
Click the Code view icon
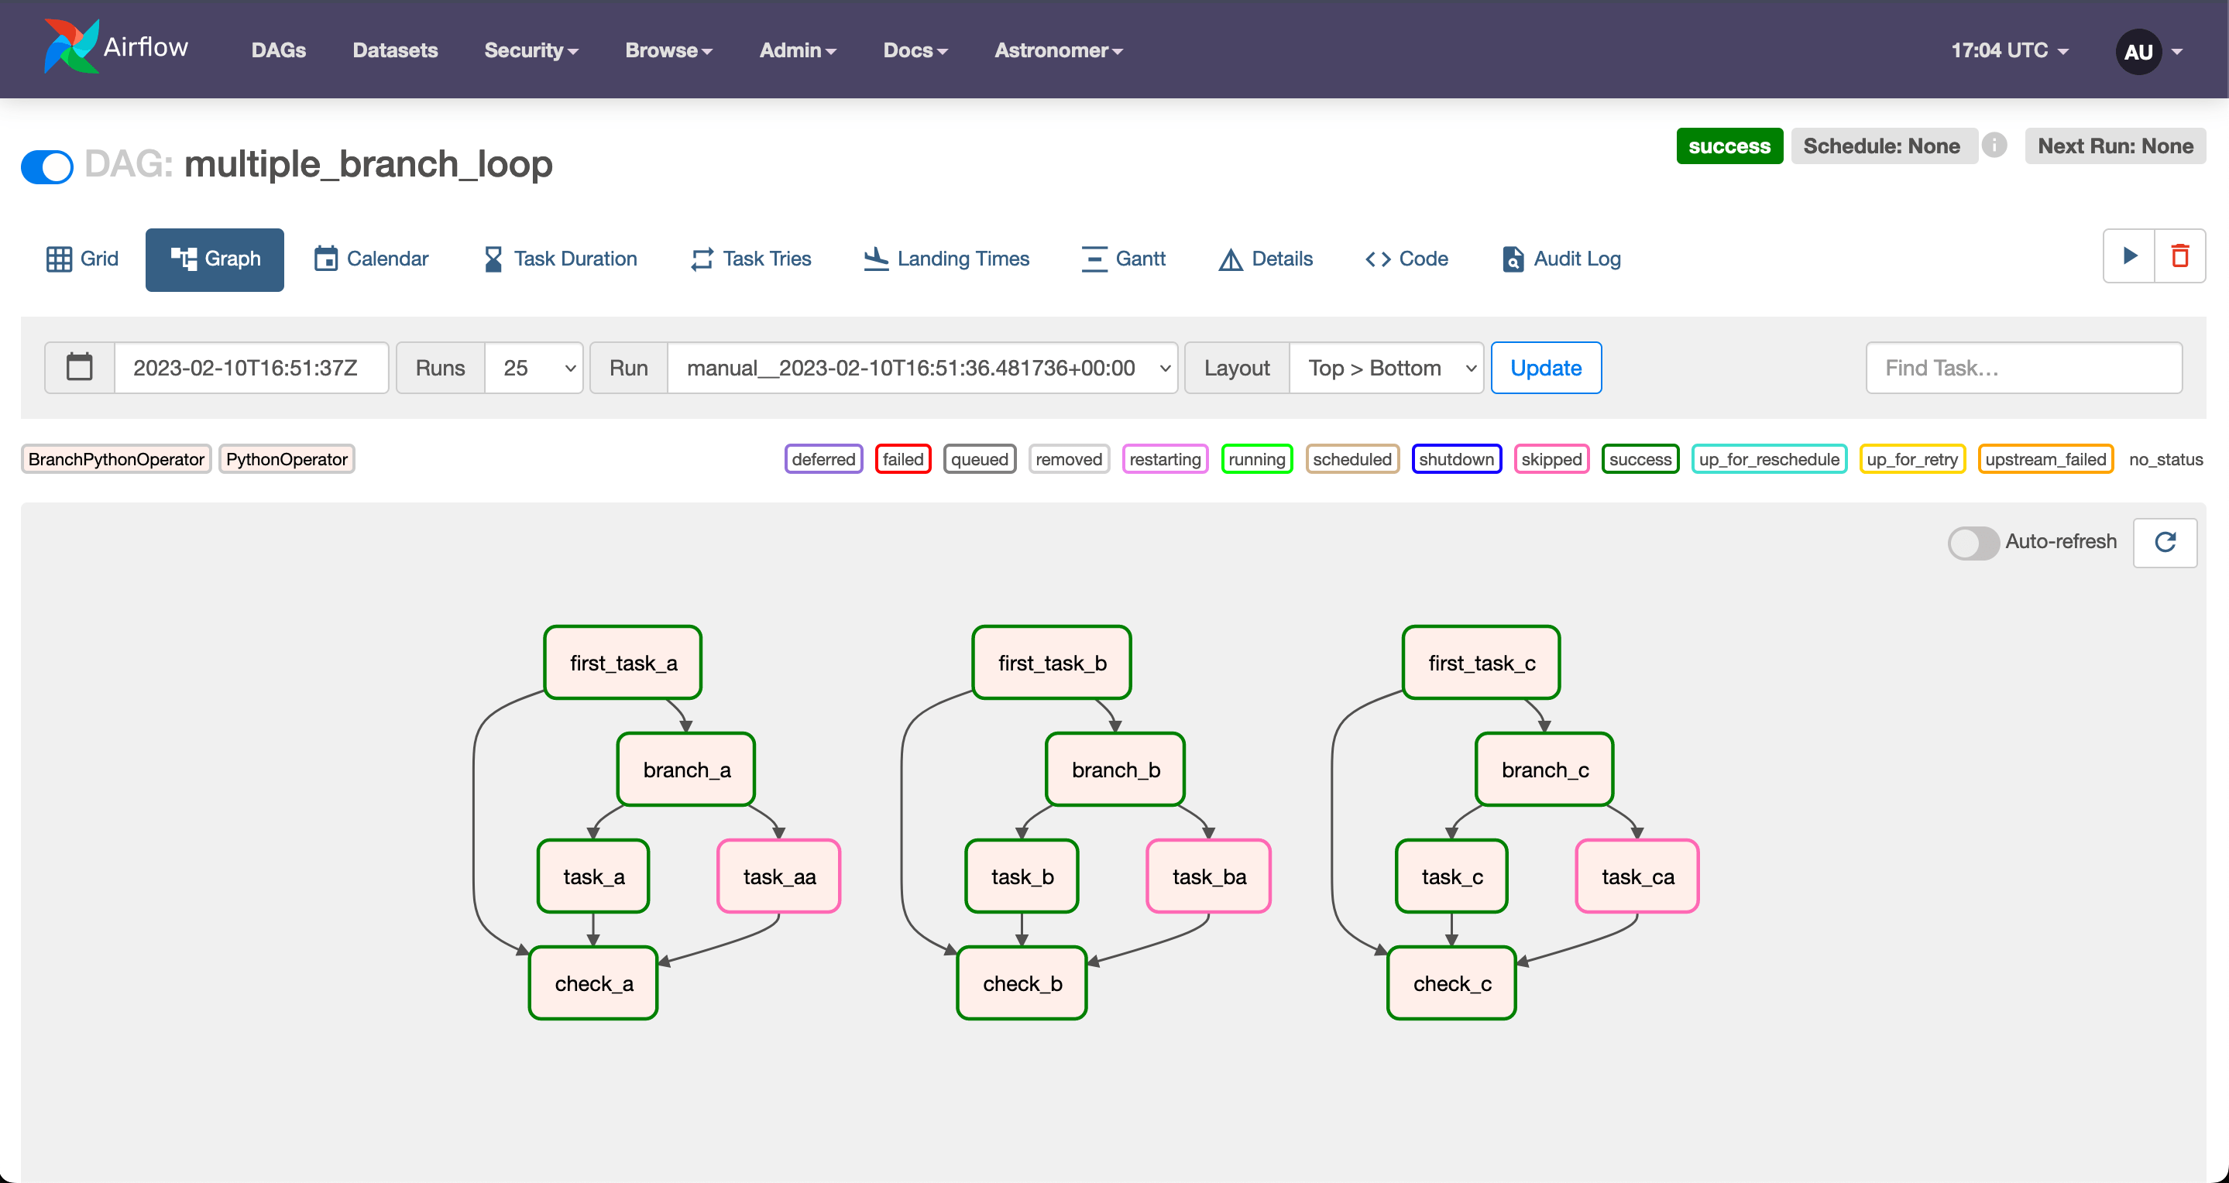[x=1378, y=258]
